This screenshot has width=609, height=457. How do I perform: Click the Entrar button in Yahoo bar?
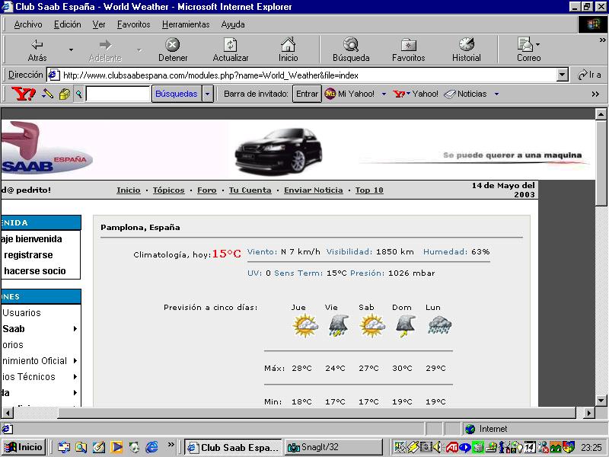click(x=307, y=94)
